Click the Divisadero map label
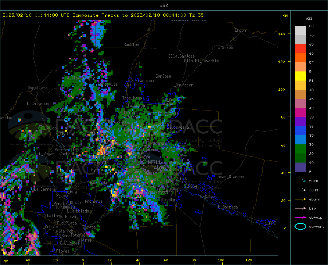 pyautogui.click(x=178, y=127)
